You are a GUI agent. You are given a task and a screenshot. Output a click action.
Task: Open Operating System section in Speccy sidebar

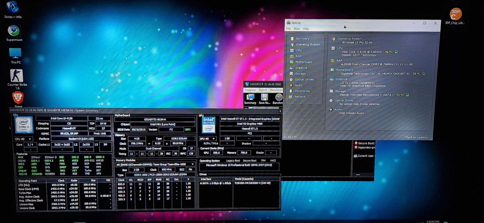305,44
